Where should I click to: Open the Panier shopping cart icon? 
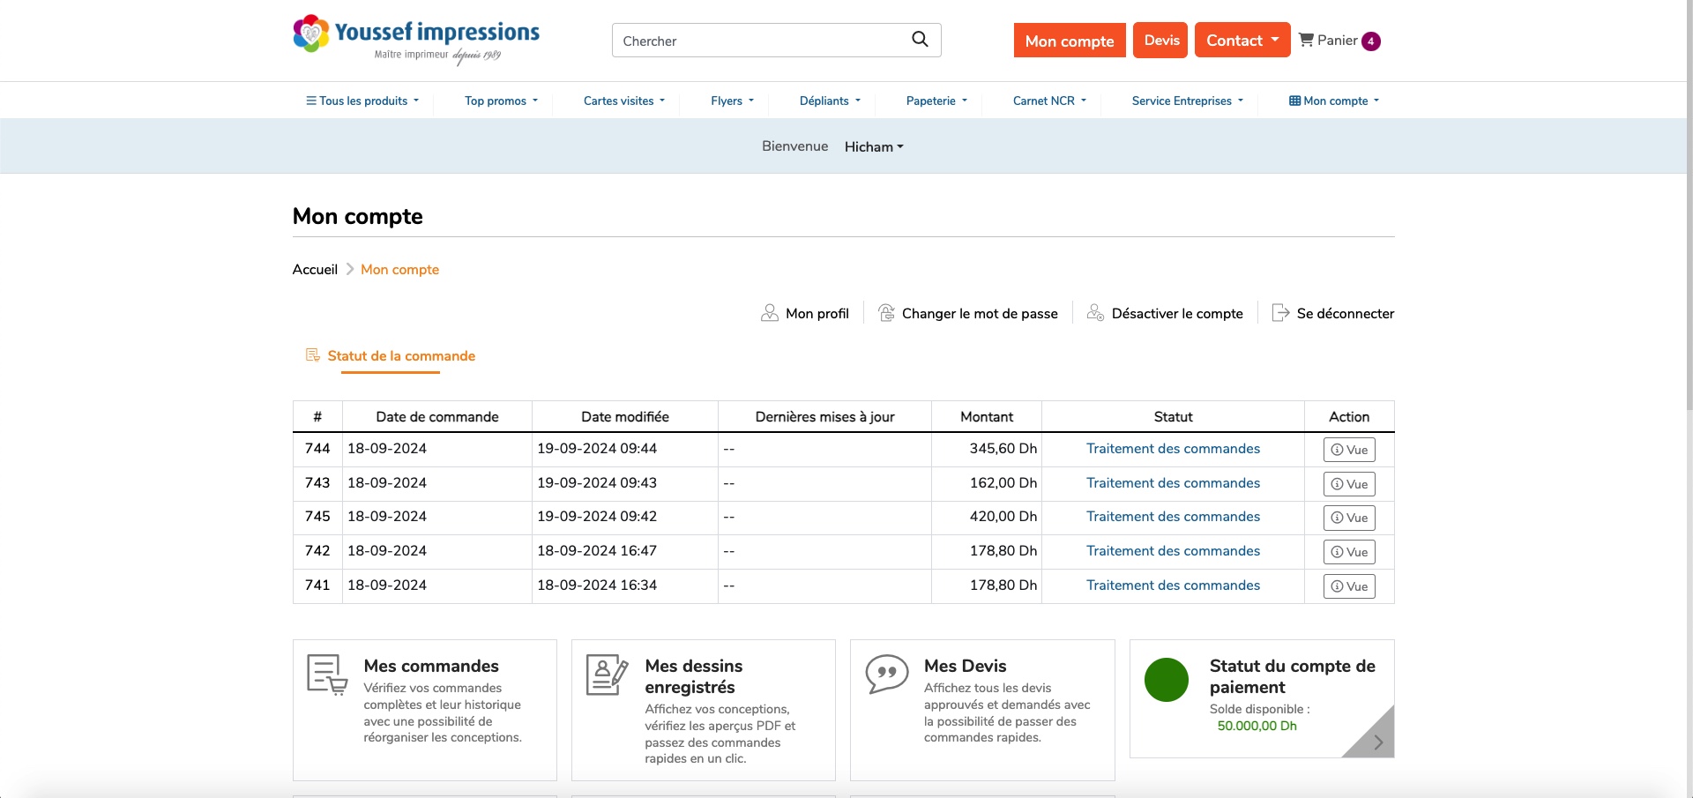click(1306, 41)
